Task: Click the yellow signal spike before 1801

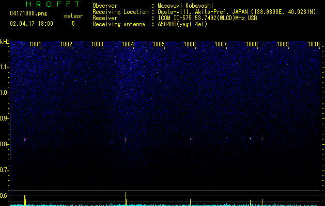Action: [25, 200]
